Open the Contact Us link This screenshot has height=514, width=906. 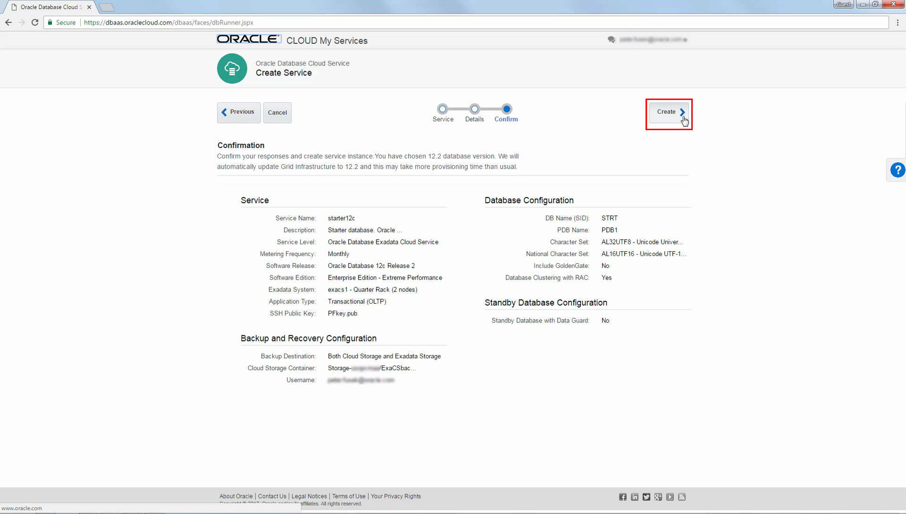pos(272,496)
